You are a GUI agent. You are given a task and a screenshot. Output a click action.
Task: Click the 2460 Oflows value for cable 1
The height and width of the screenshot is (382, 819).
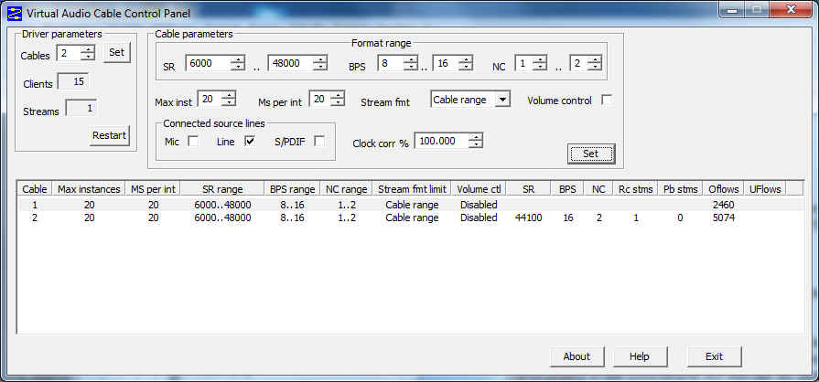click(724, 205)
